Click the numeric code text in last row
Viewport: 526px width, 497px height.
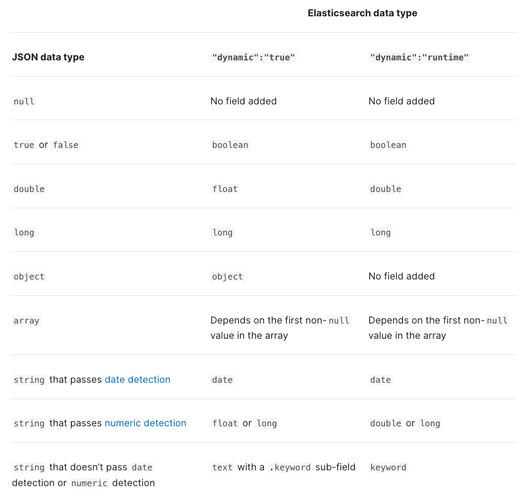(89, 483)
